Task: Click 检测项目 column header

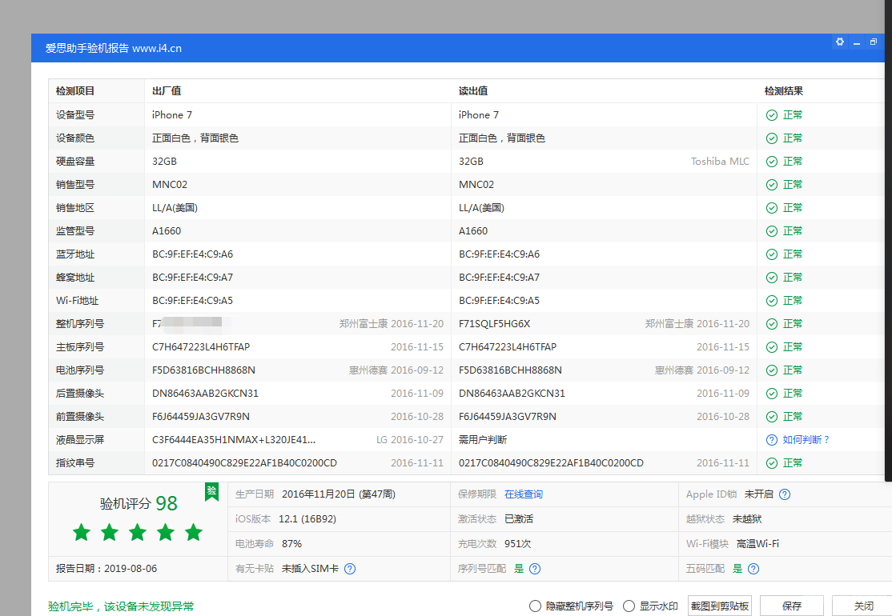Action: 75,91
